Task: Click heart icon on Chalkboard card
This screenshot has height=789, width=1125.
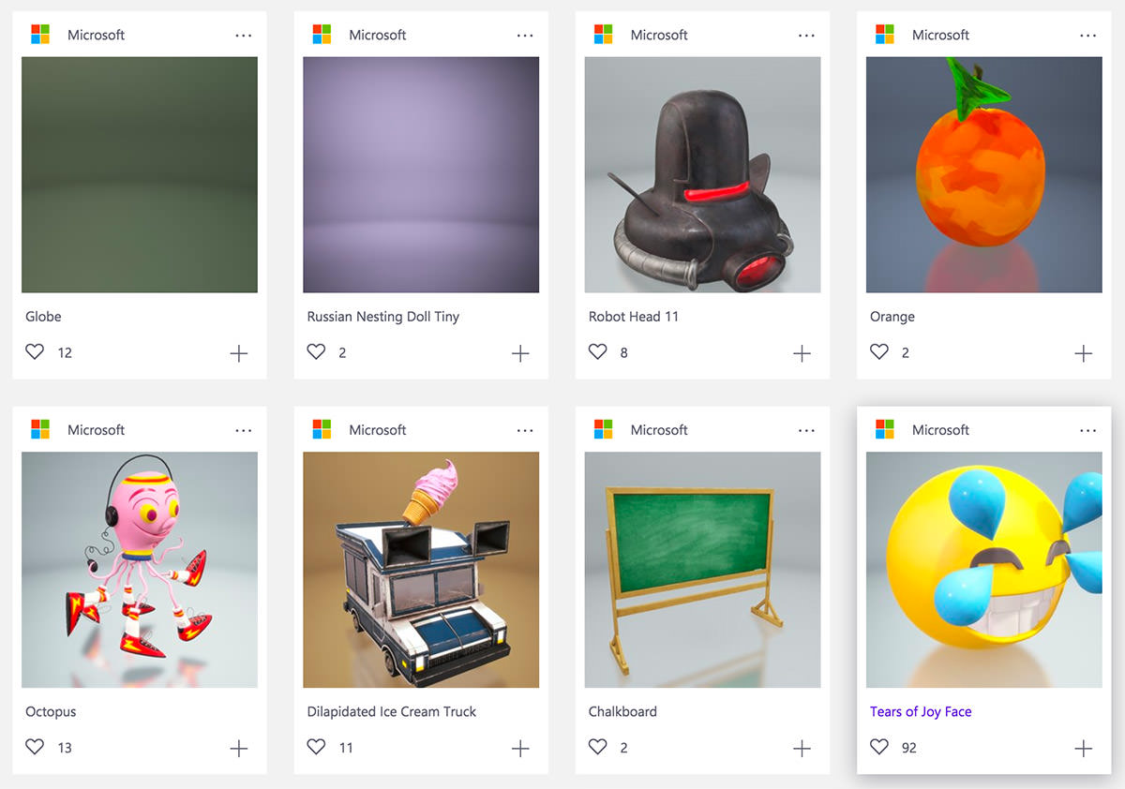Action: click(597, 747)
